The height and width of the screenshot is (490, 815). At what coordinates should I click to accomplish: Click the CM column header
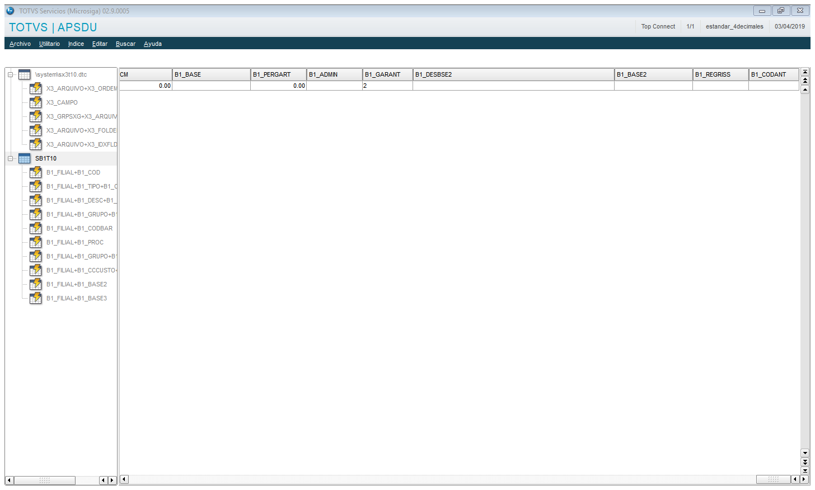(x=146, y=74)
